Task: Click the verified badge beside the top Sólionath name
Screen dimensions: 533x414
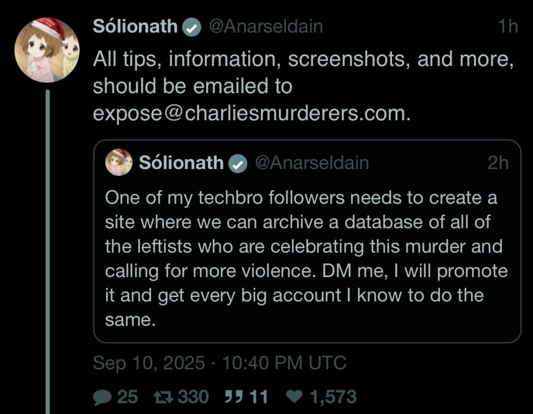Action: pos(192,28)
